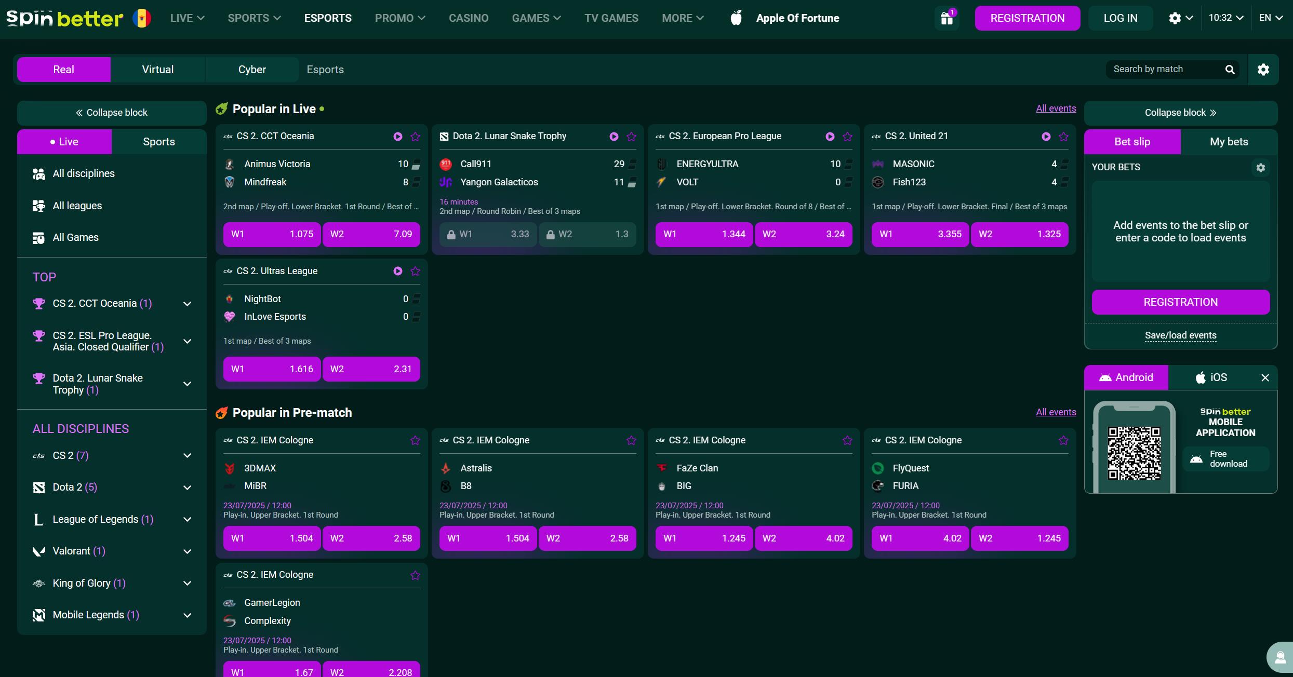Click the search magnifier icon
1293x677 pixels.
coord(1230,70)
